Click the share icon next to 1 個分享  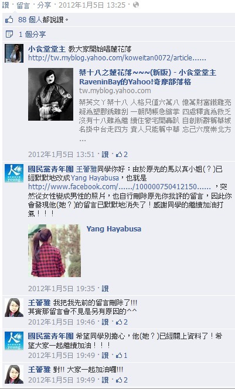tap(9, 34)
